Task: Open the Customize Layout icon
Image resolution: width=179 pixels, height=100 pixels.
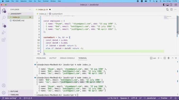Action: (x=176, y=5)
